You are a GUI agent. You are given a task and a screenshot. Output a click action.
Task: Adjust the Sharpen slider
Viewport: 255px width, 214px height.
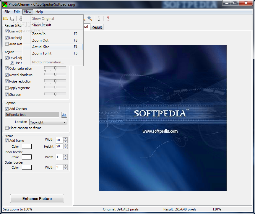[55, 94]
